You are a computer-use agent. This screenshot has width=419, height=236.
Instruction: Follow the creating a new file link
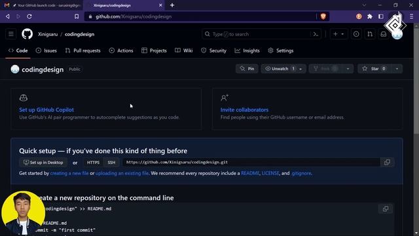point(69,173)
